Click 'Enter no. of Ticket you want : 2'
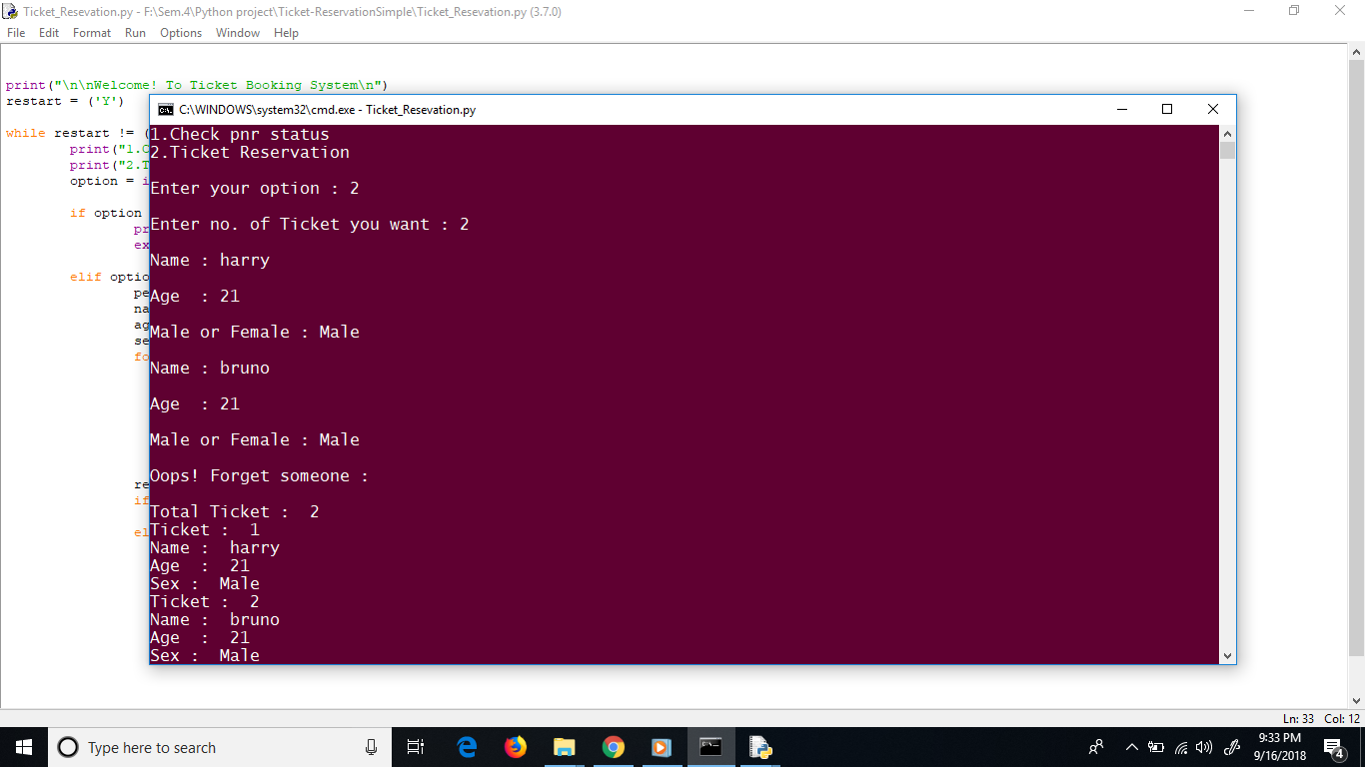This screenshot has height=767, width=1365. (310, 224)
